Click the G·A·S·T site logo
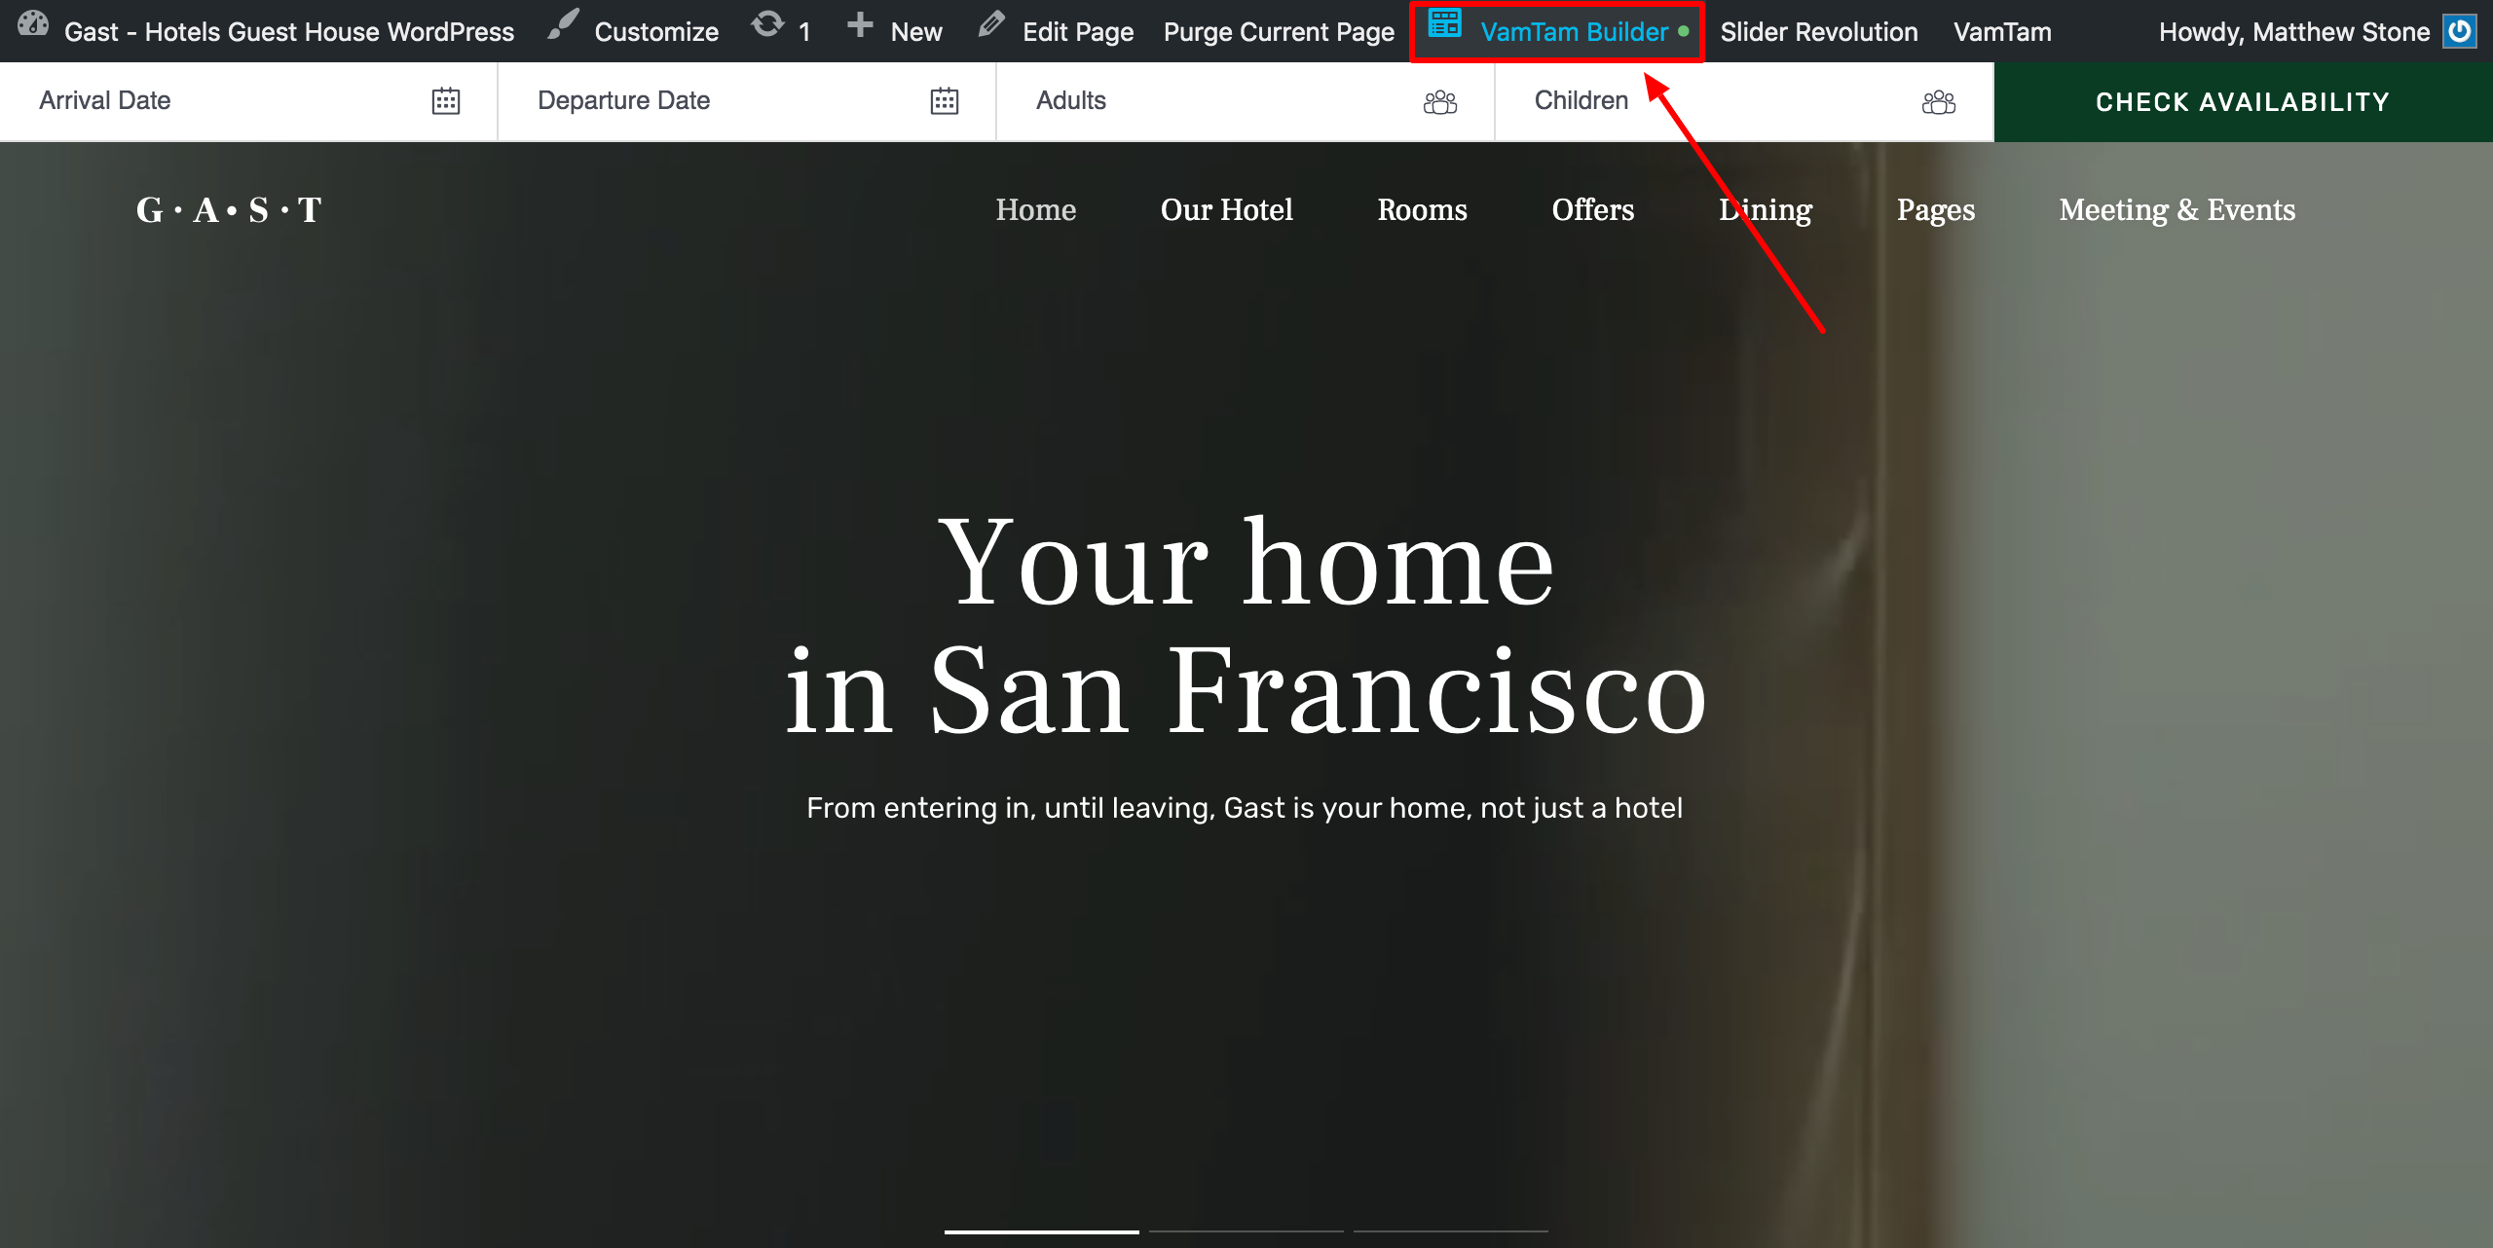The image size is (2493, 1248). [x=229, y=210]
